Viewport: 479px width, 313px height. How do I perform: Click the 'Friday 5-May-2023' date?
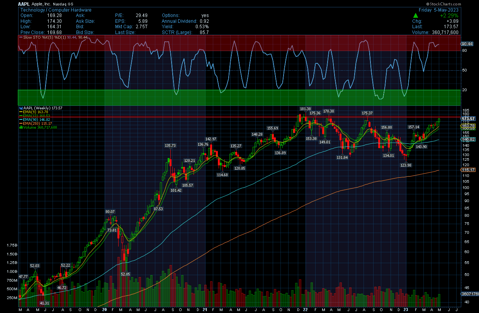[x=438, y=10]
